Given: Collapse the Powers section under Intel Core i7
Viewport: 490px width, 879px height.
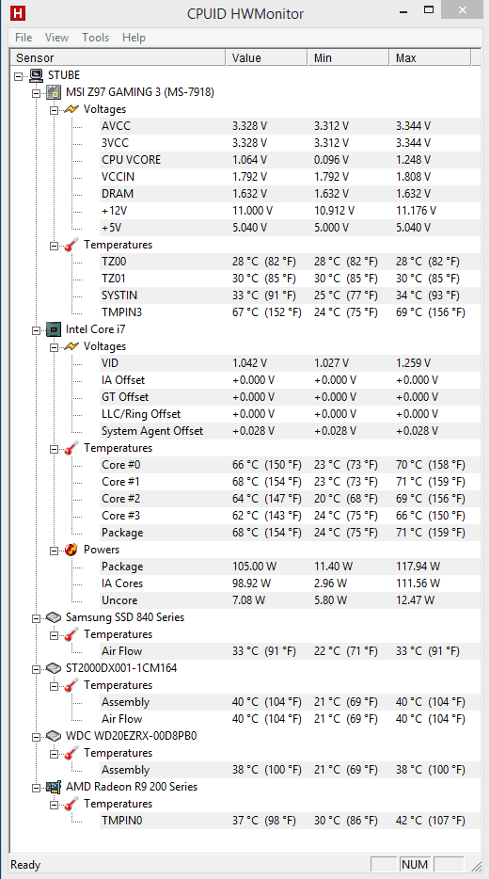Looking at the screenshot, I should click(x=55, y=550).
